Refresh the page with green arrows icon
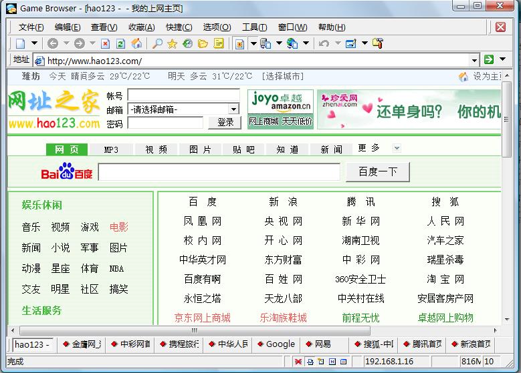 [x=120, y=43]
